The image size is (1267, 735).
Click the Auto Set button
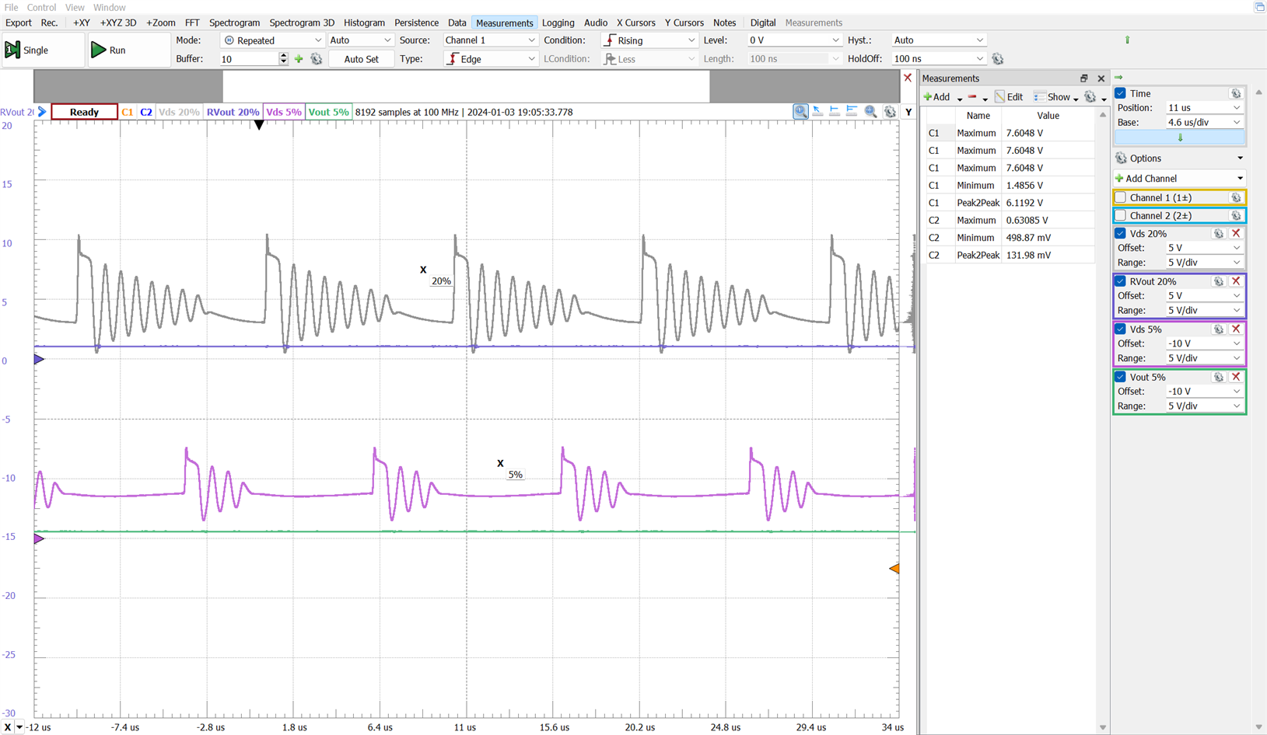click(361, 59)
